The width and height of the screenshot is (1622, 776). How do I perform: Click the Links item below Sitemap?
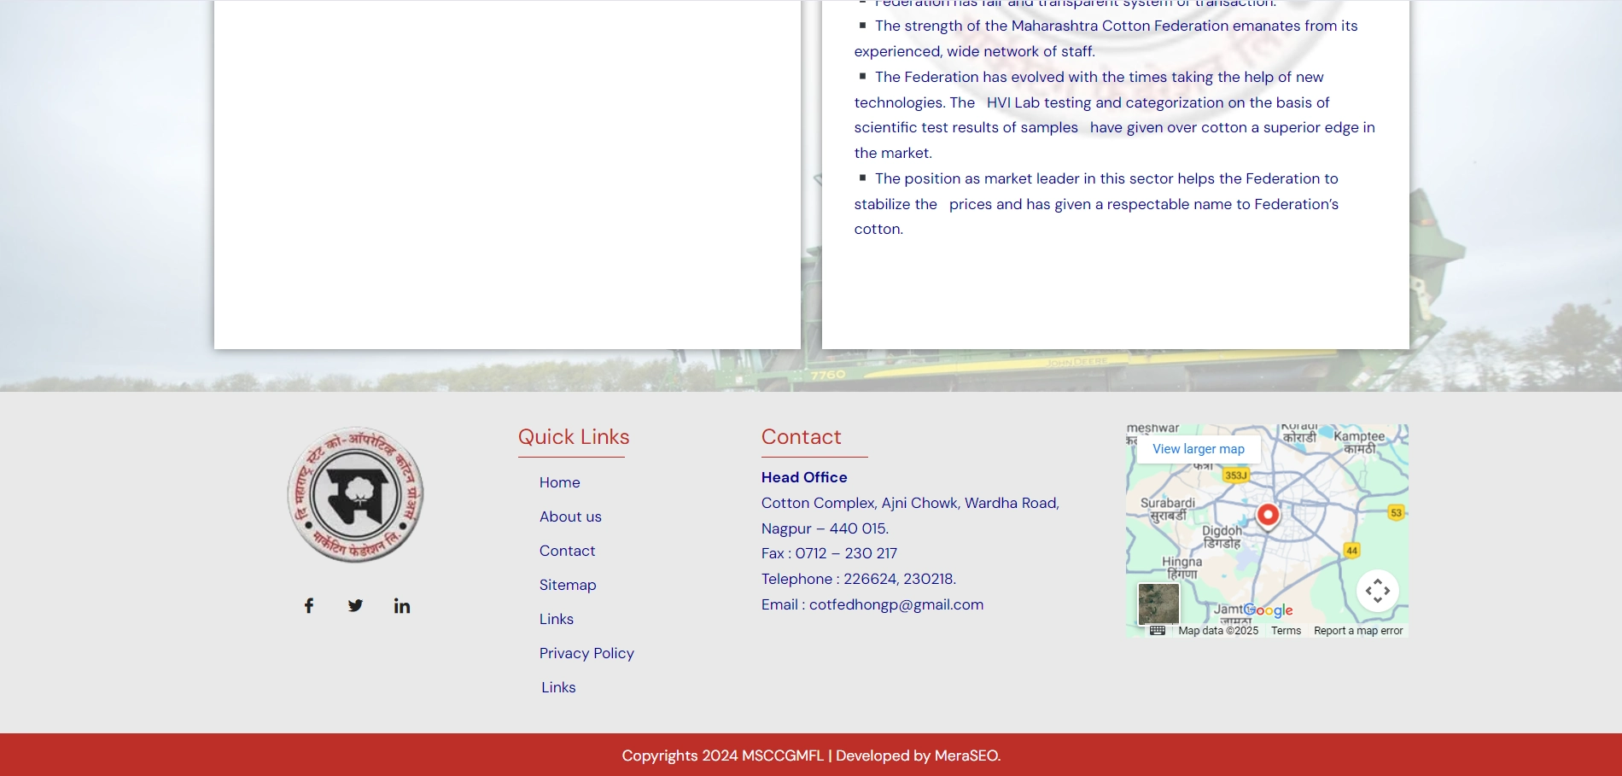click(x=557, y=619)
